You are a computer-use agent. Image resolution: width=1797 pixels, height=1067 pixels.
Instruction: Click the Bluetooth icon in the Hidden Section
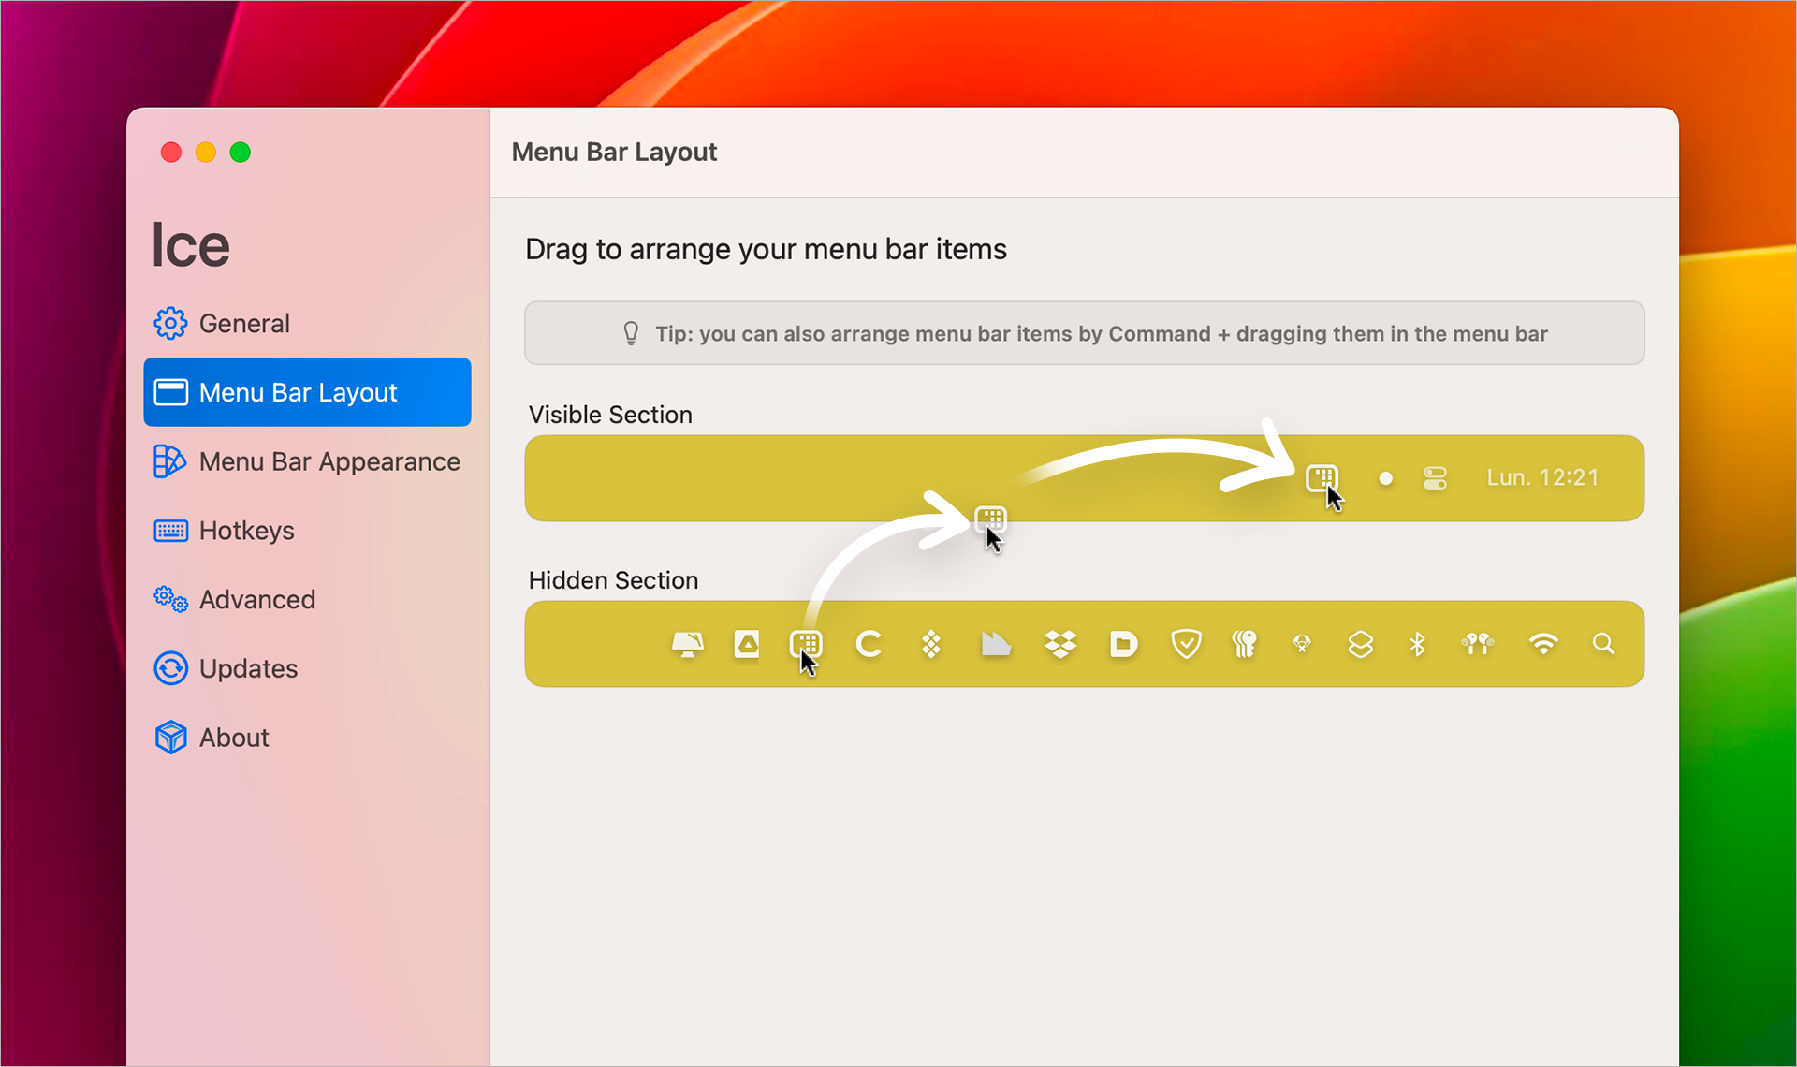(1417, 644)
